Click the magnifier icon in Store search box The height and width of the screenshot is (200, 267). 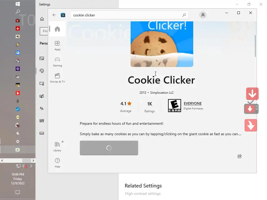(184, 15)
